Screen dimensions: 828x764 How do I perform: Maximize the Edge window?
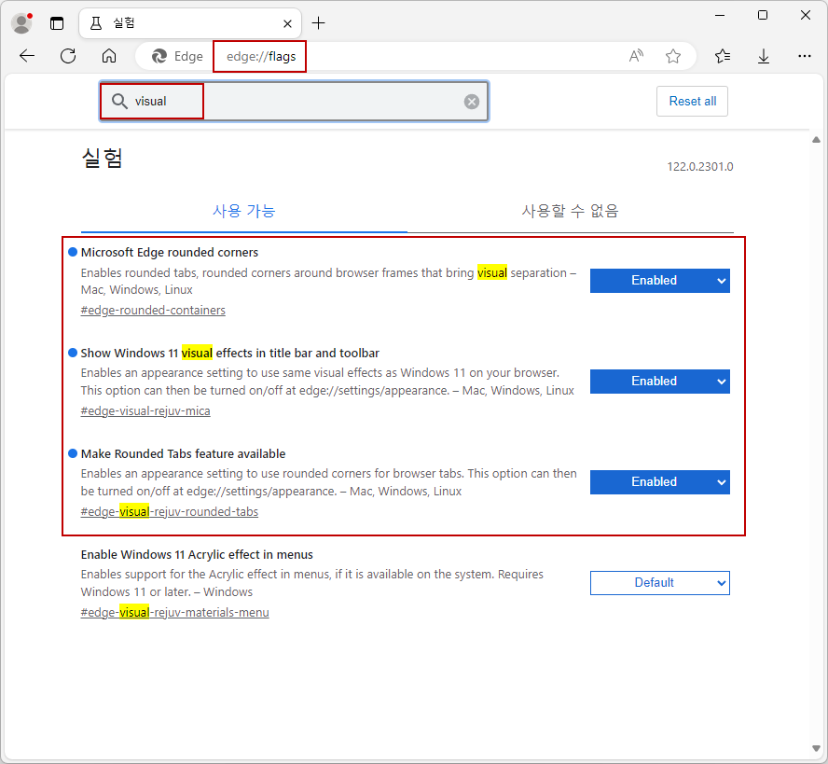tap(763, 15)
